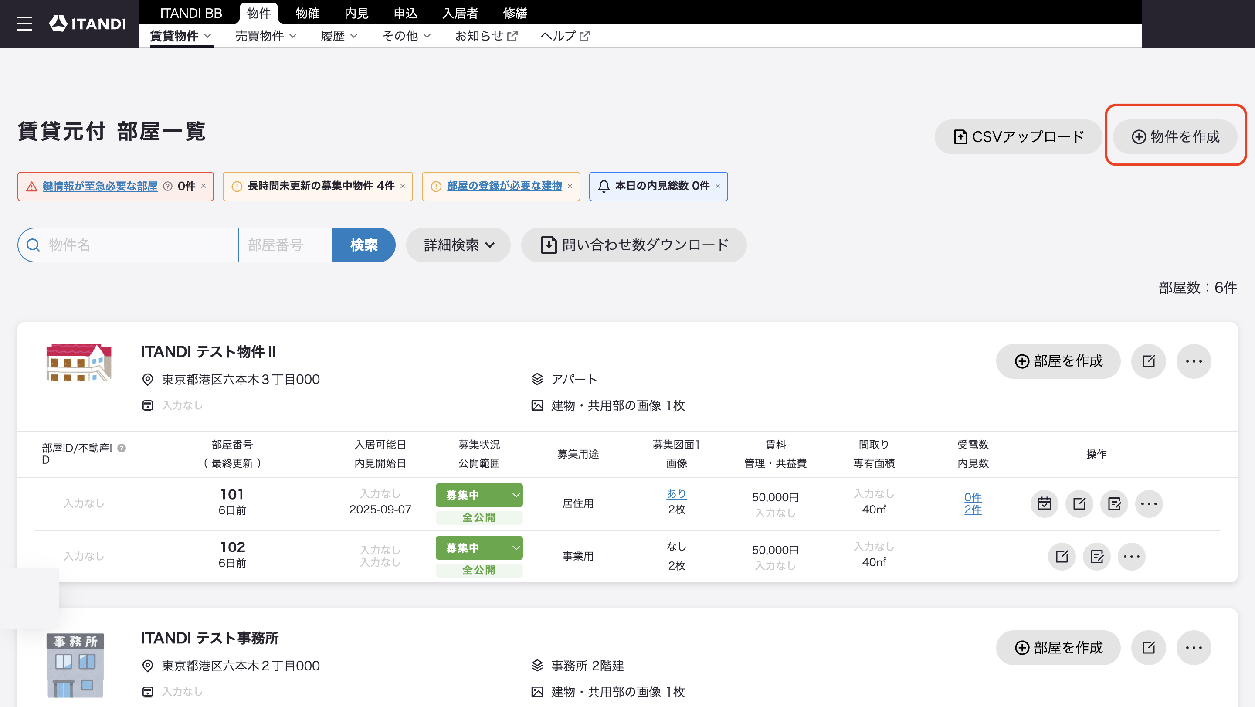The width and height of the screenshot is (1255, 707).
Task: Open 履歴 submenu
Action: click(x=339, y=36)
